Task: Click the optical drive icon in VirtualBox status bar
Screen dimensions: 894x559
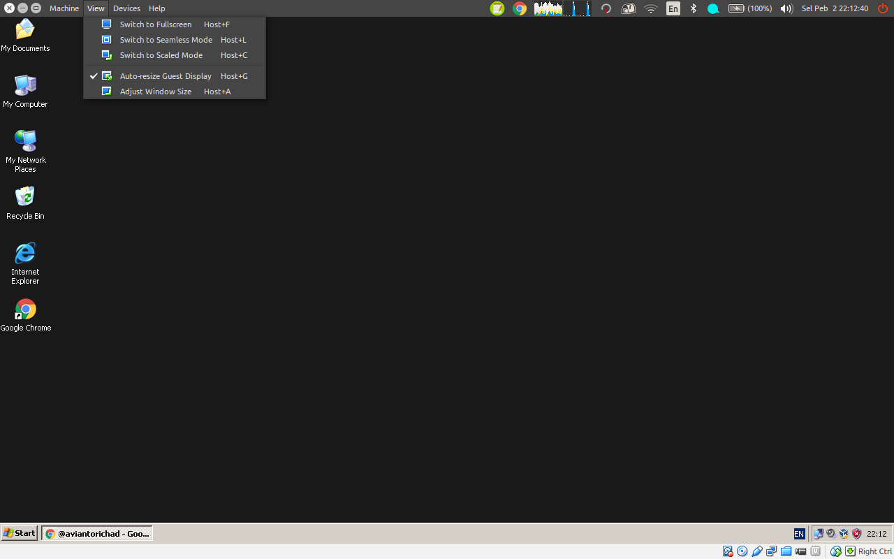Action: 742,551
